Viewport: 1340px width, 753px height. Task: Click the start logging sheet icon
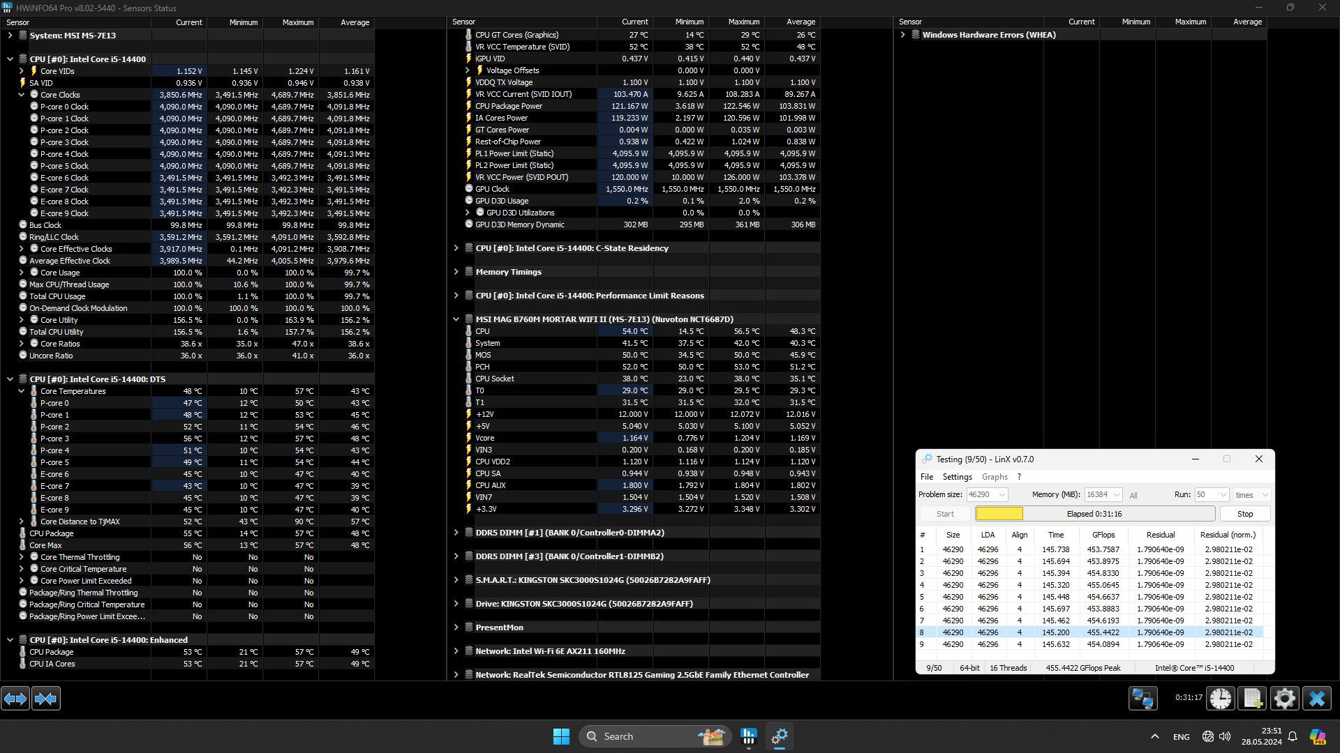point(1252,698)
